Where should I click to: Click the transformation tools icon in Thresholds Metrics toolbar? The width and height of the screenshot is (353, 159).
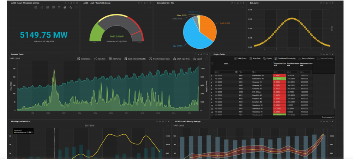point(59,7)
